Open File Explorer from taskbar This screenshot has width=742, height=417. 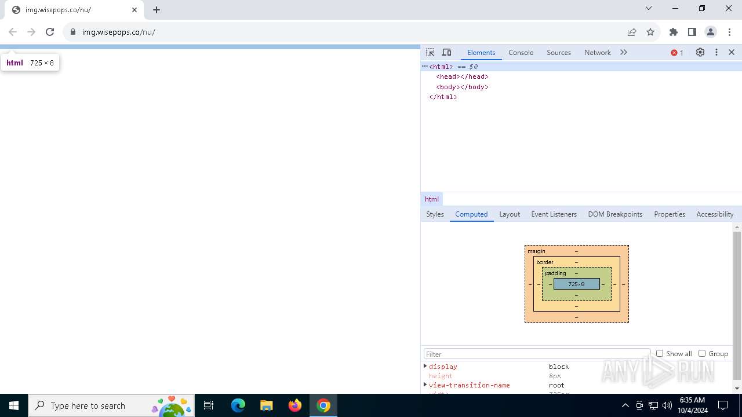point(267,405)
